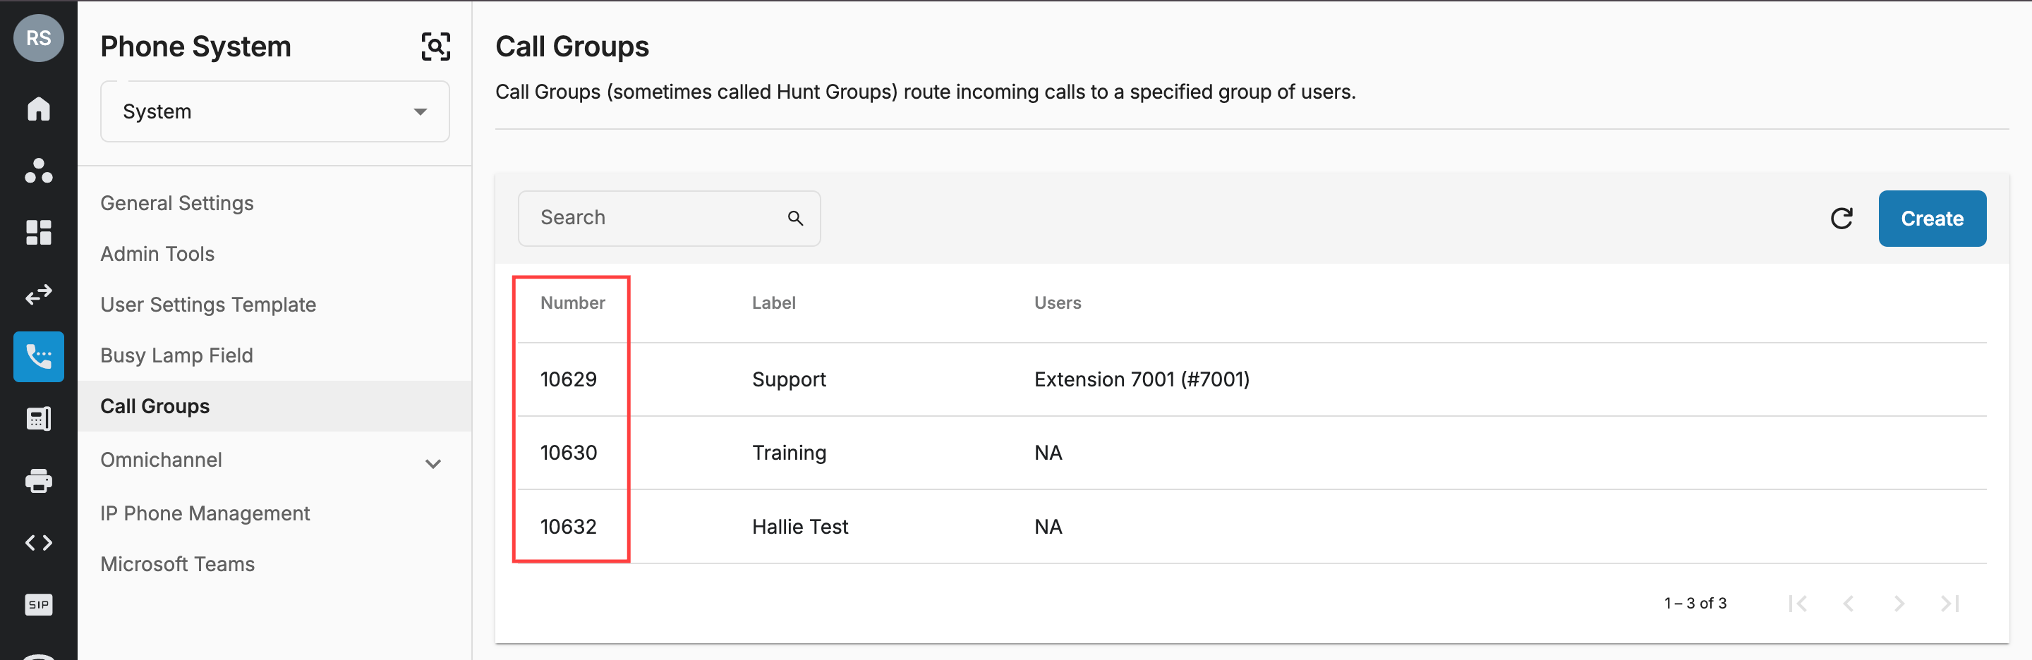Open the Home icon in sidebar
The width and height of the screenshot is (2032, 660).
coord(39,108)
